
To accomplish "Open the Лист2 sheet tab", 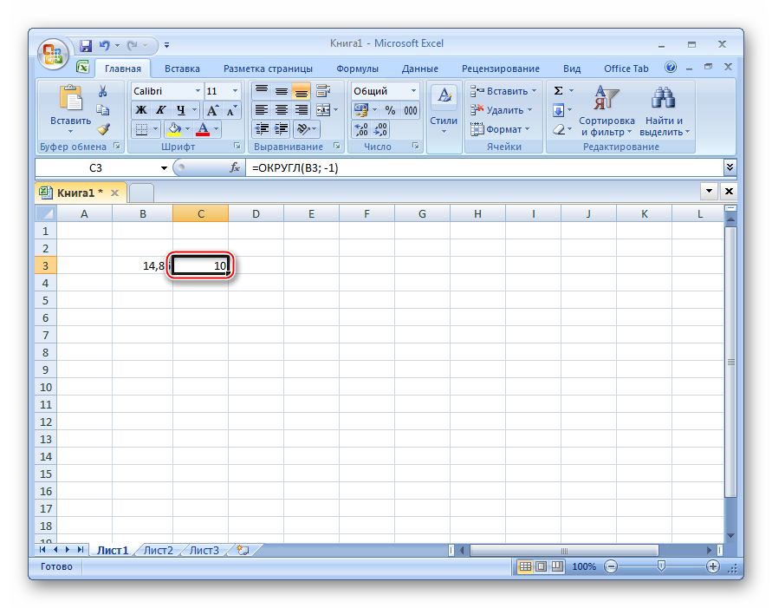I will (158, 550).
